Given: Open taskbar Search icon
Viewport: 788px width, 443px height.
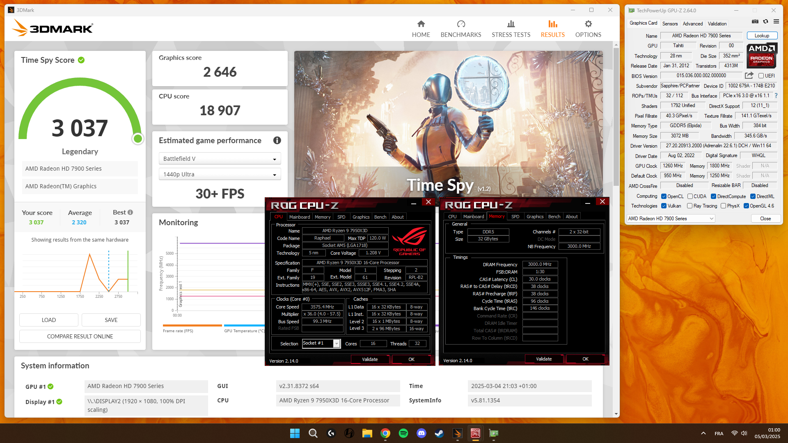Looking at the screenshot, I should [313, 433].
